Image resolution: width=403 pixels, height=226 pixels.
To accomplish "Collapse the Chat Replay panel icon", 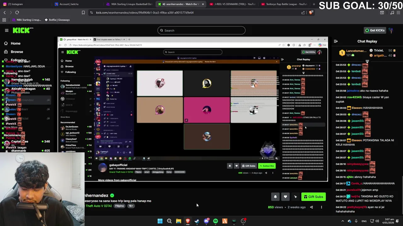I will pos(336,41).
